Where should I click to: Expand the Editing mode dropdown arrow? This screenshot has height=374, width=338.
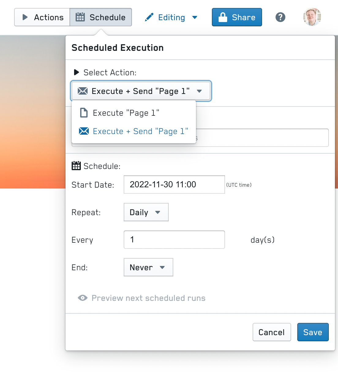(195, 17)
